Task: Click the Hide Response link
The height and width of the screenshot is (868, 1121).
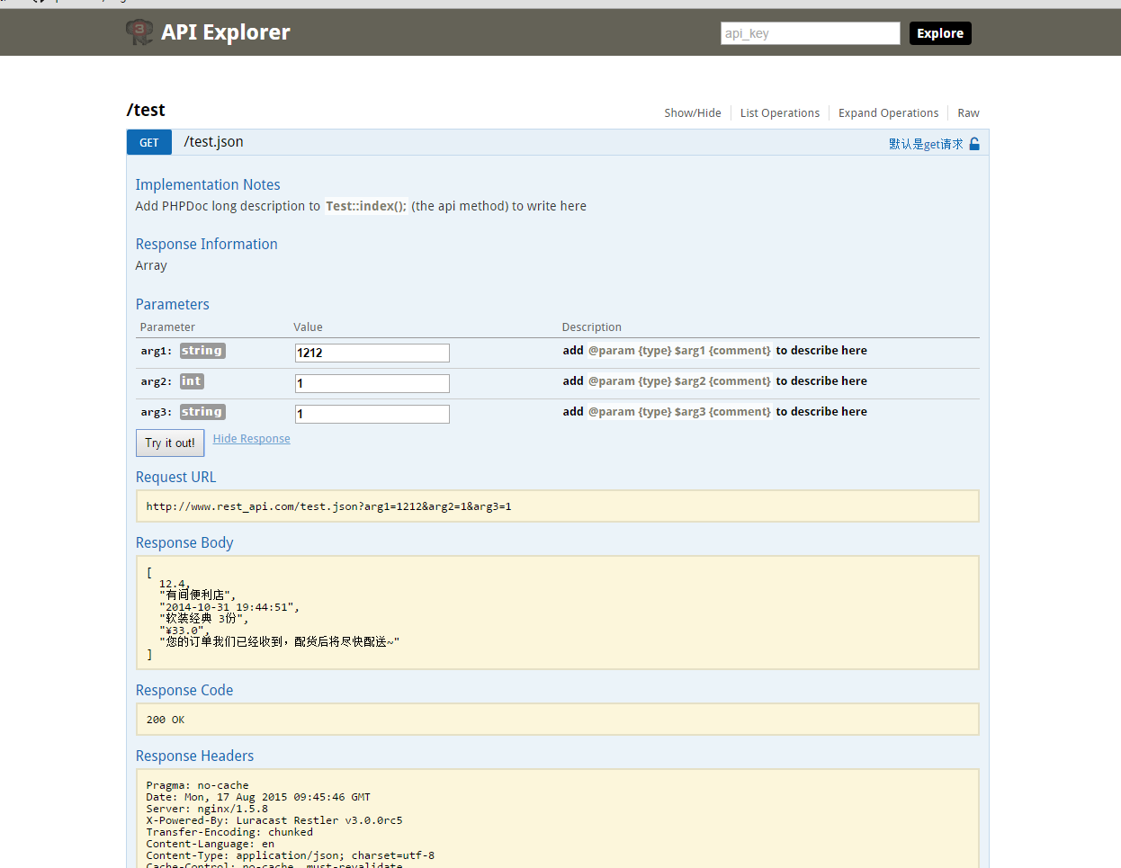Action: click(x=252, y=439)
